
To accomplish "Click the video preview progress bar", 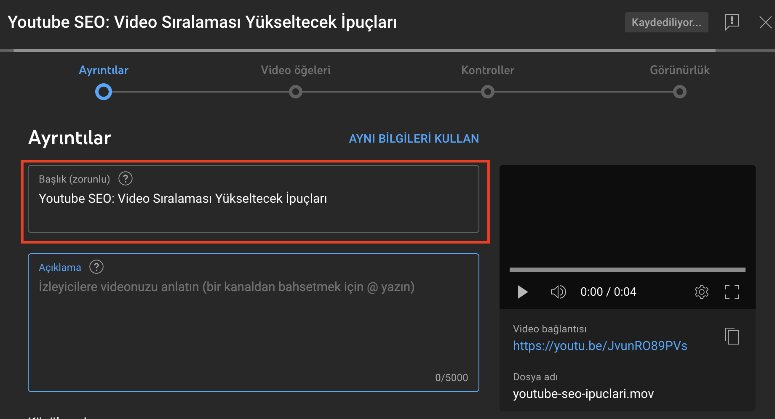I will [628, 270].
